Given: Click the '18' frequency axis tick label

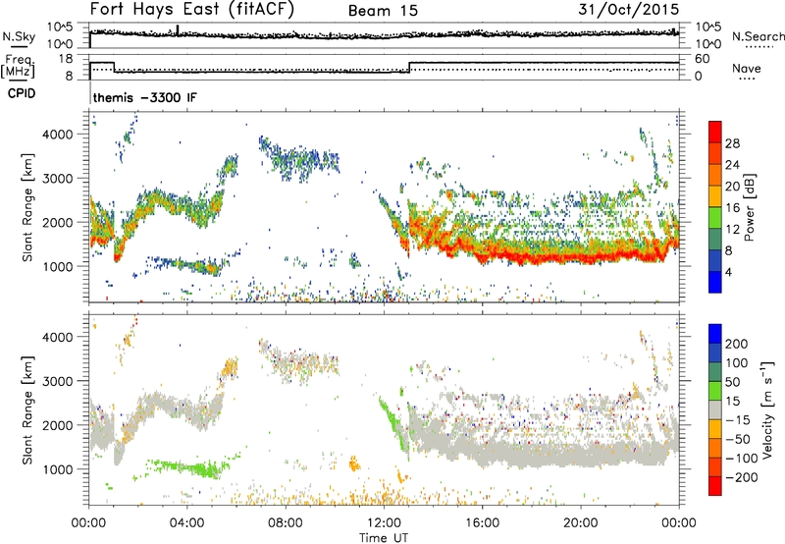Looking at the screenshot, I should (65, 59).
